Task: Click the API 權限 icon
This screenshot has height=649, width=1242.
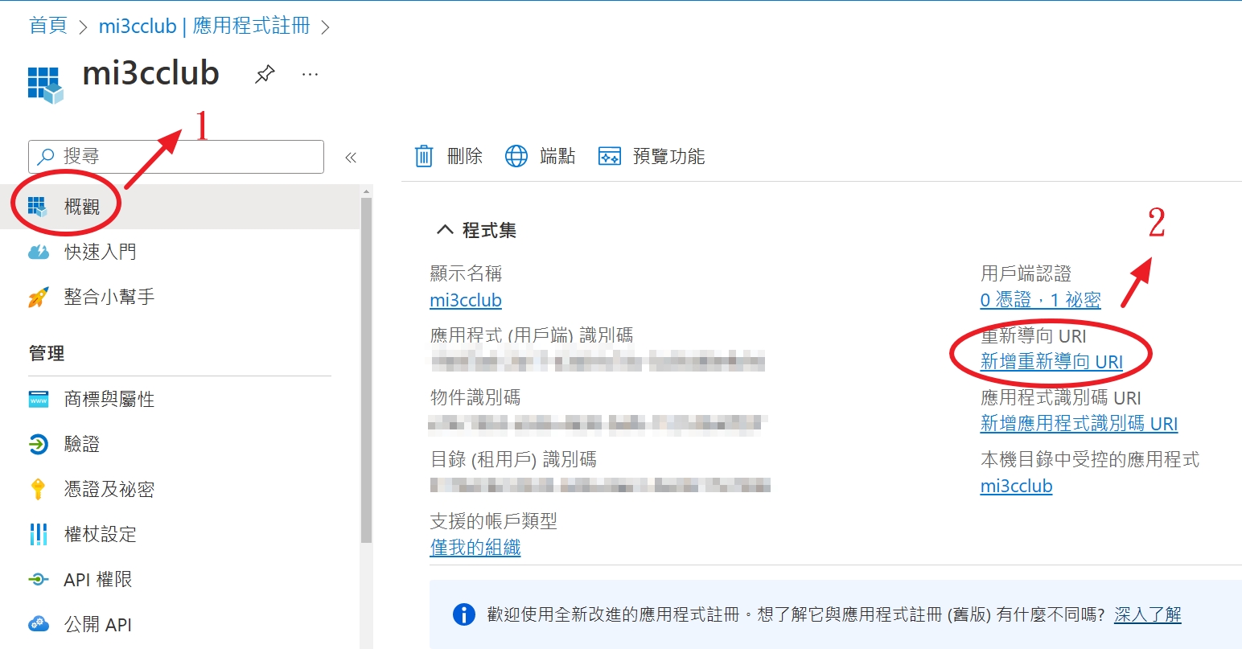Action: [x=38, y=579]
